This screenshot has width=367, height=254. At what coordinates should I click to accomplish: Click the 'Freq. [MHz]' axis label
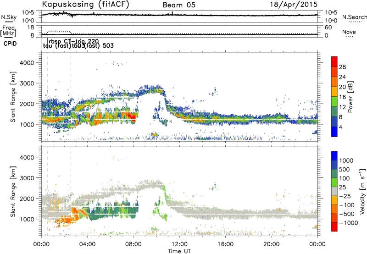8,31
